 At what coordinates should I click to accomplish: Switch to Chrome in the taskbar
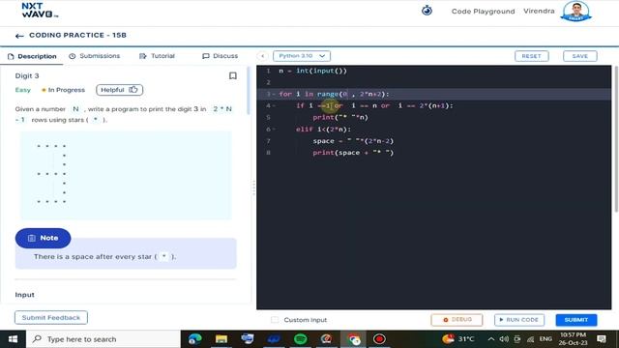pos(353,339)
